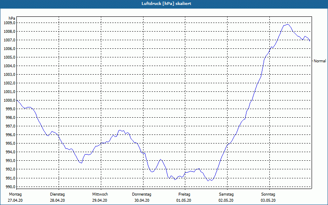This screenshot has height=205, width=328.
Task: Click the 'hPa' unit label
Action: (12, 18)
